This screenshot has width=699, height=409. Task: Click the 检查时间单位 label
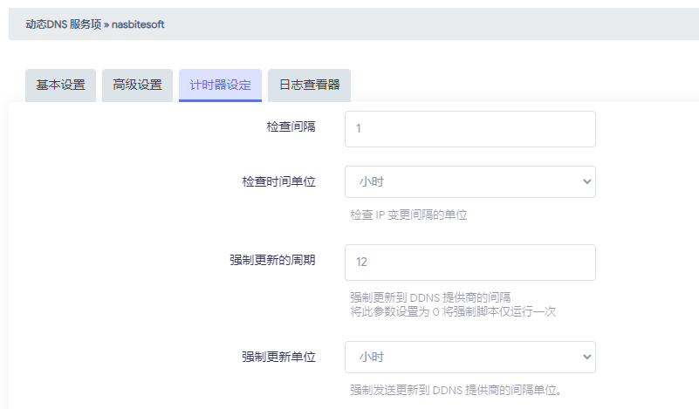[278, 181]
